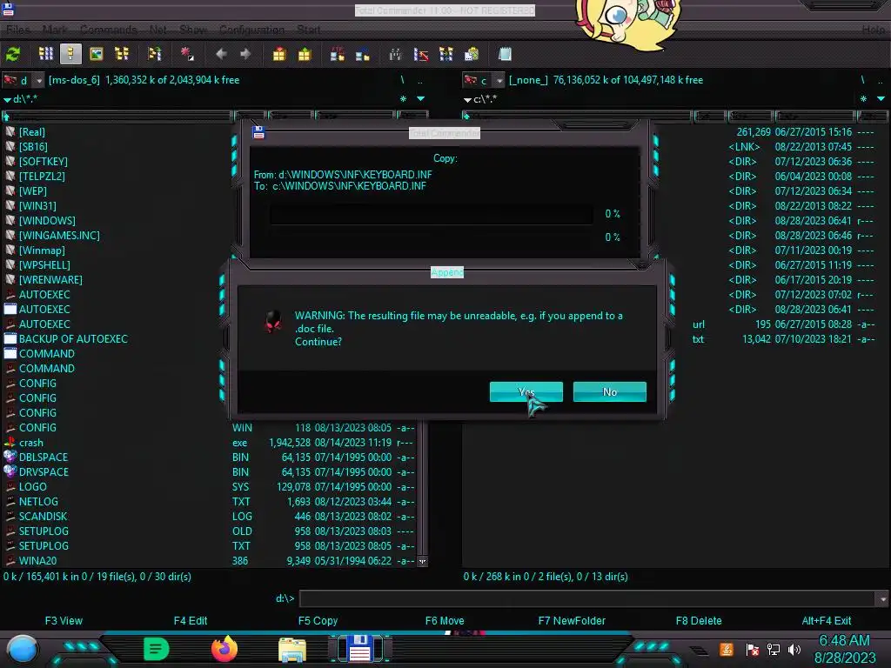Expand the d:\*.* path triangle
Image resolution: width=891 pixels, height=668 pixels.
pyautogui.click(x=7, y=100)
